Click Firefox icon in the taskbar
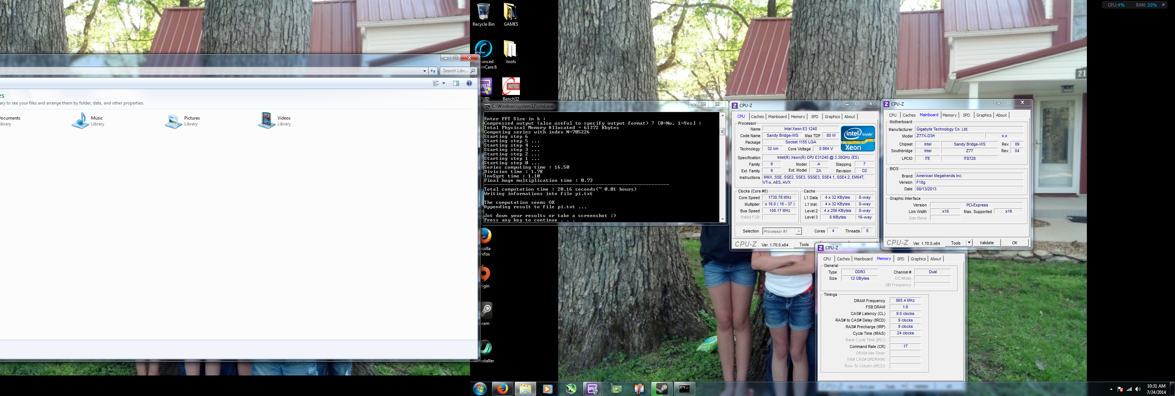 502,389
